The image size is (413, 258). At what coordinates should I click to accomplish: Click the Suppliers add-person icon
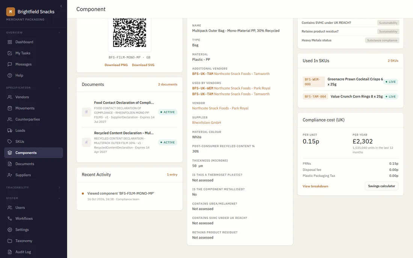(10, 175)
